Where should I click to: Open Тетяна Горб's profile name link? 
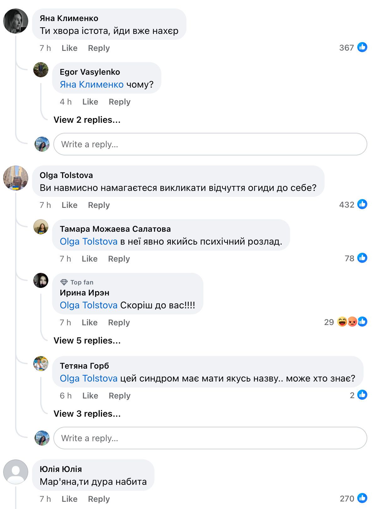pyautogui.click(x=84, y=366)
